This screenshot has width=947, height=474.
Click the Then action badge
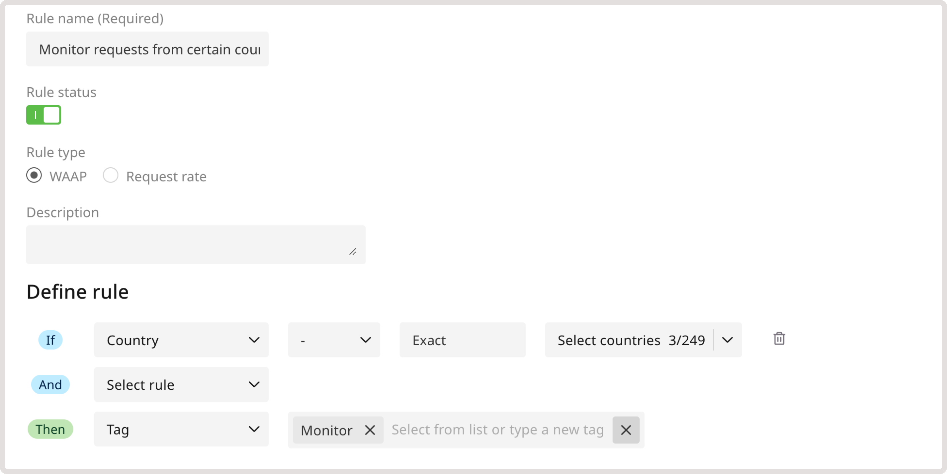[x=50, y=429]
